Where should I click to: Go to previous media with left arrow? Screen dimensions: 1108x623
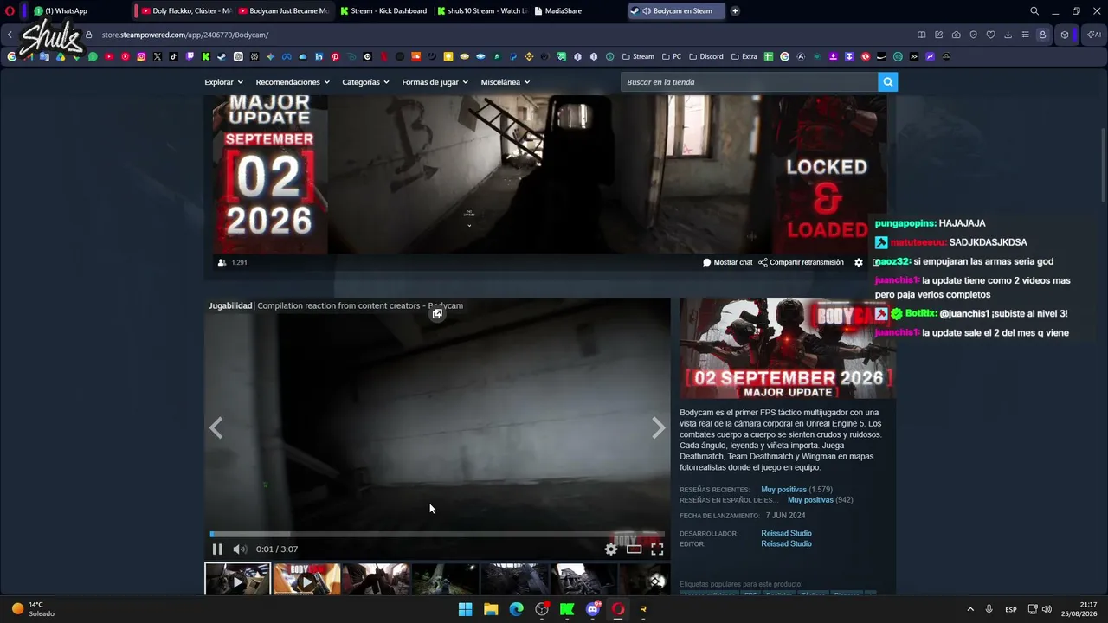[x=216, y=427]
